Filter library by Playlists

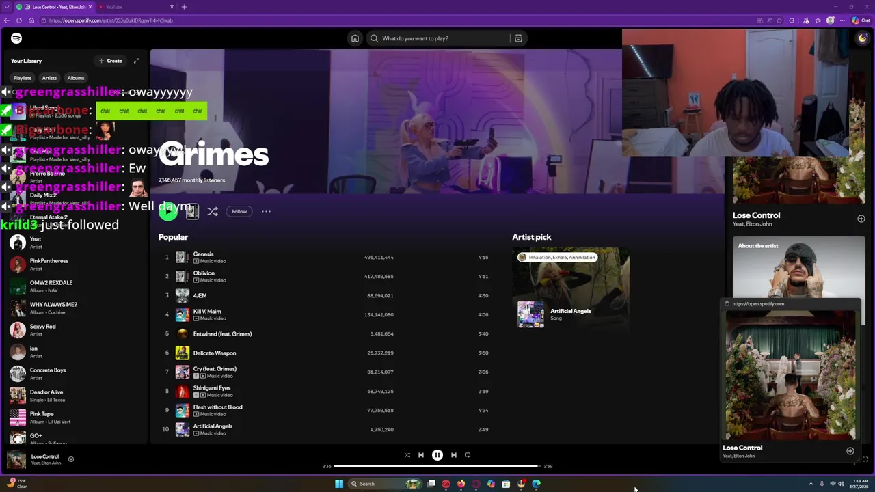pyautogui.click(x=23, y=78)
